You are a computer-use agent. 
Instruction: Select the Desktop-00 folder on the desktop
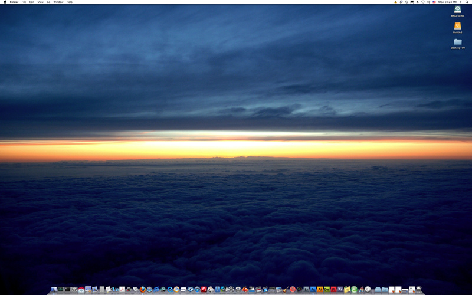pyautogui.click(x=458, y=41)
